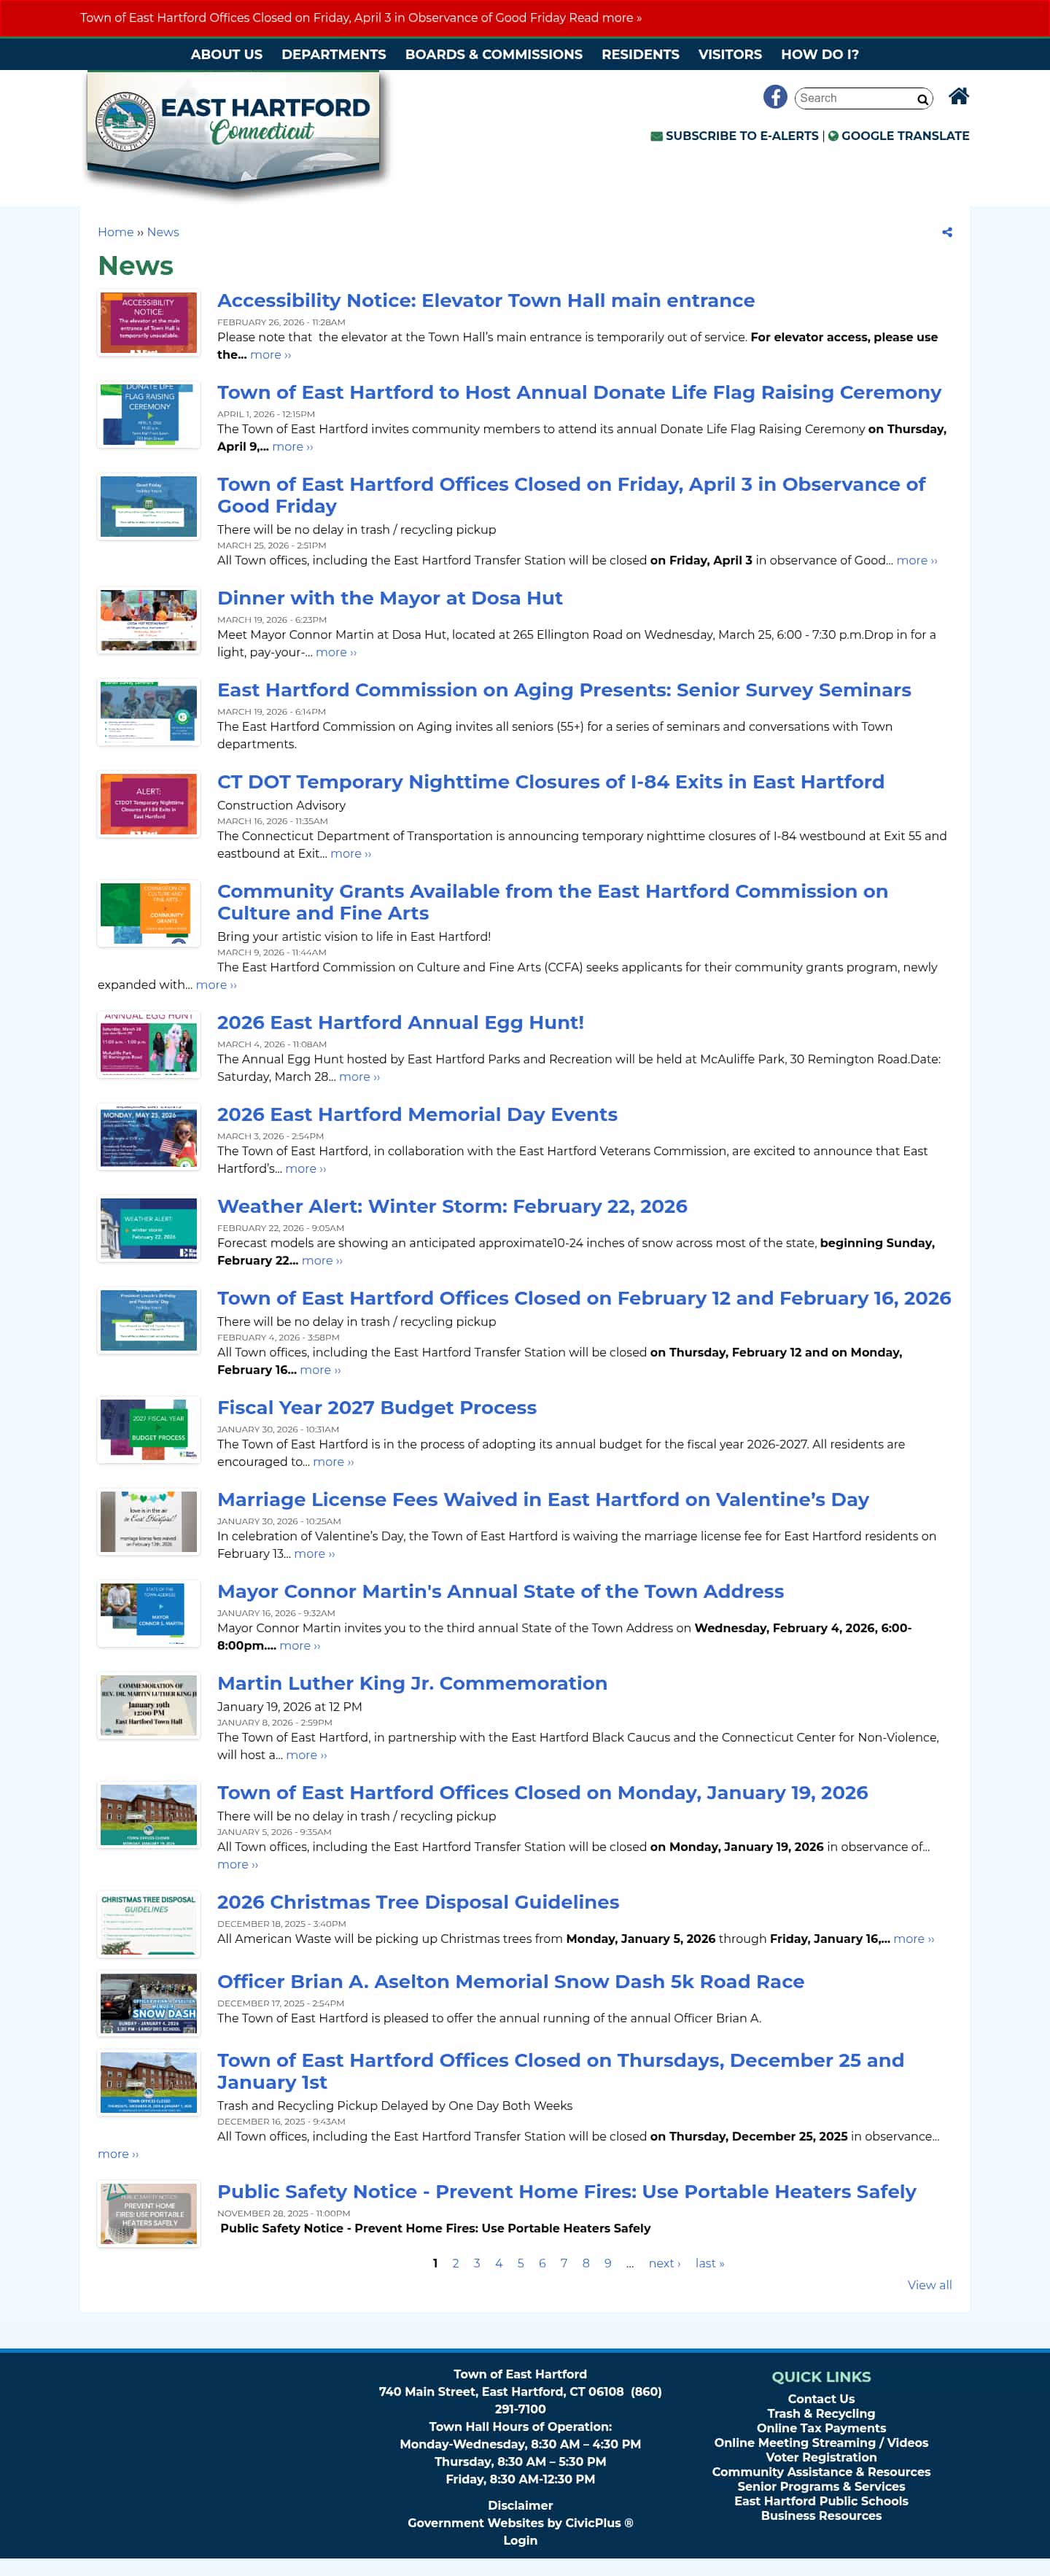This screenshot has width=1050, height=2576.
Task: Click the Accessibility Notice thumbnail image
Action: (149, 324)
